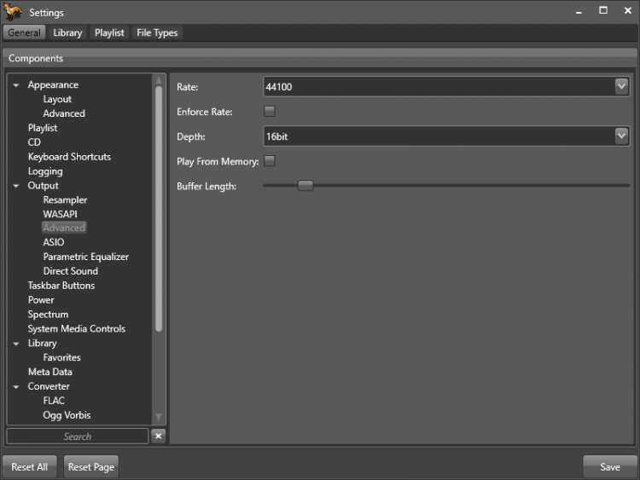Select Direct Sound under Output
This screenshot has width=640, height=480.
pyautogui.click(x=71, y=271)
